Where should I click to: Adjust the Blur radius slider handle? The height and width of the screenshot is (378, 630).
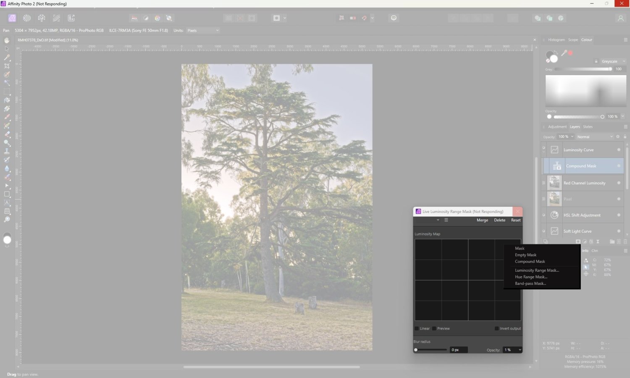416,350
